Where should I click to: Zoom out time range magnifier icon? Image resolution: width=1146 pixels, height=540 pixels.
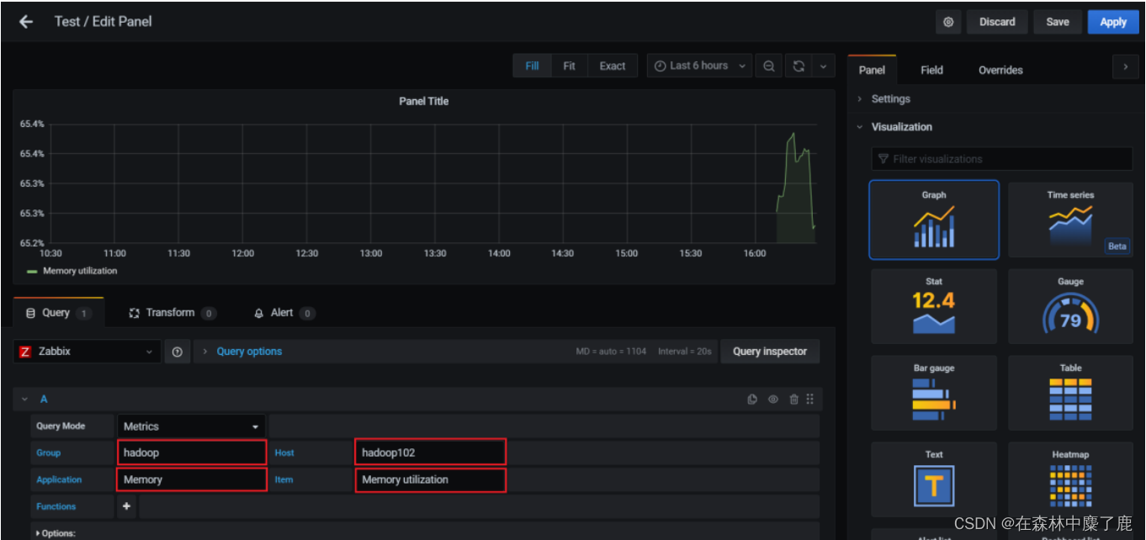(769, 66)
